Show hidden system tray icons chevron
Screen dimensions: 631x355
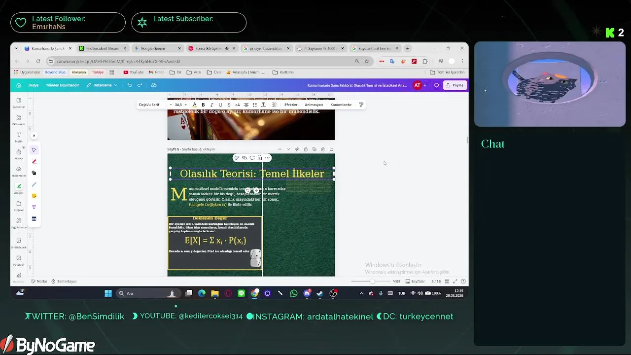coord(361,293)
